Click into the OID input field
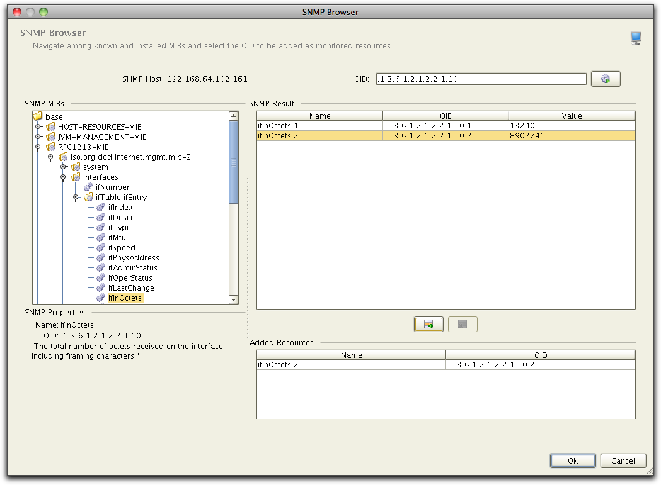The image size is (661, 485). tap(481, 79)
